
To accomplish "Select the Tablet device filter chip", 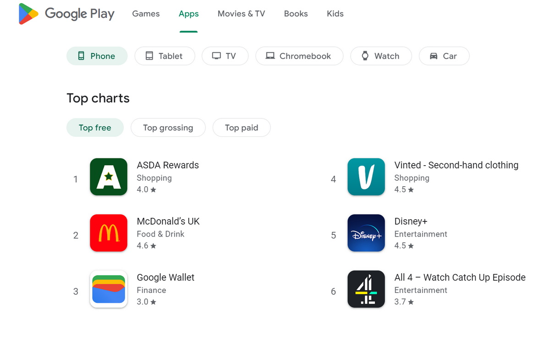I will [165, 56].
